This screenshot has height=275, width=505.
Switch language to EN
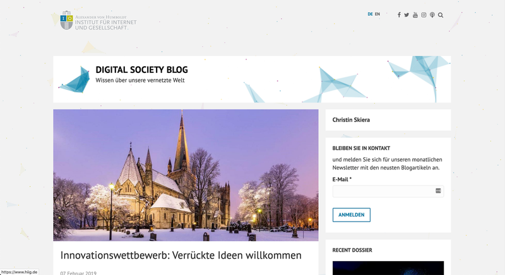pyautogui.click(x=377, y=14)
